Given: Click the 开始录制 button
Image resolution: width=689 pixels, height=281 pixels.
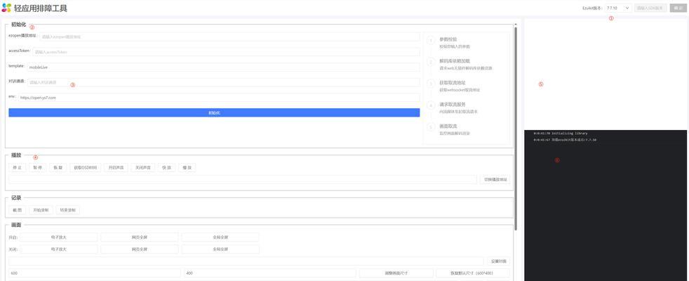Looking at the screenshot, I should click(x=41, y=210).
